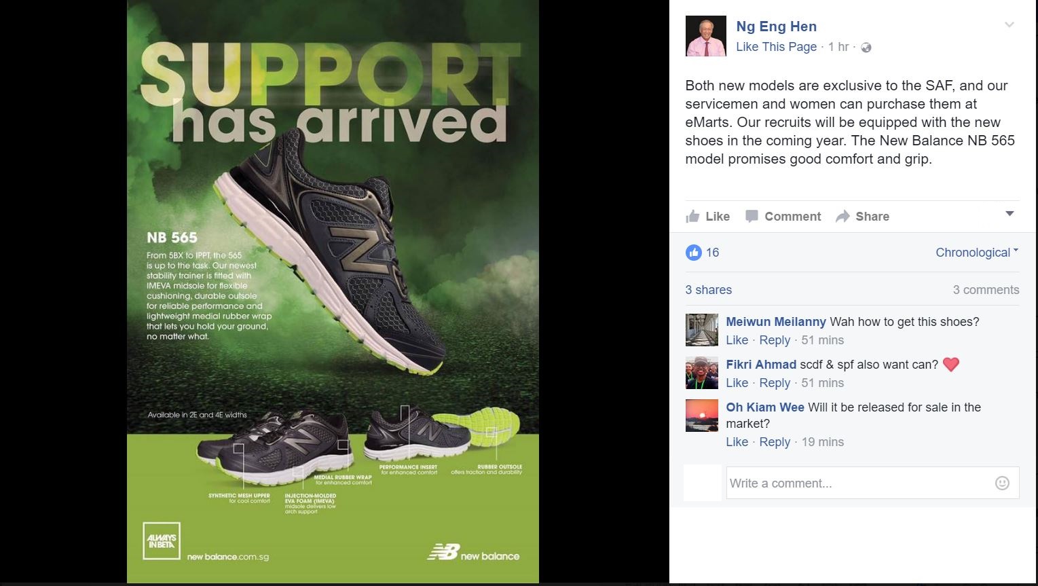This screenshot has width=1038, height=586.
Task: Like Oh Kiam Wee's comment
Action: click(737, 442)
